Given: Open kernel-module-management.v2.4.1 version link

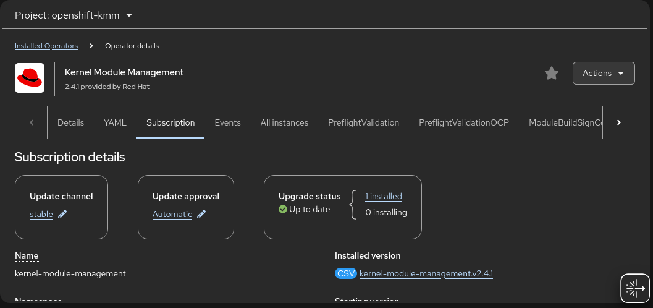Looking at the screenshot, I should 426,273.
